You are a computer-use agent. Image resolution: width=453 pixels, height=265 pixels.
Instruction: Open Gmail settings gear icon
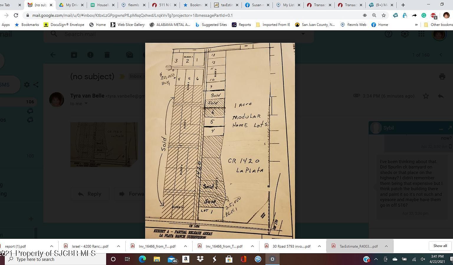coord(405,34)
